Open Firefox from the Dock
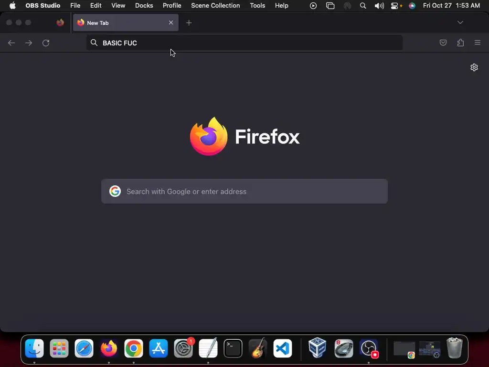Viewport: 489px width, 367px height. tap(109, 348)
